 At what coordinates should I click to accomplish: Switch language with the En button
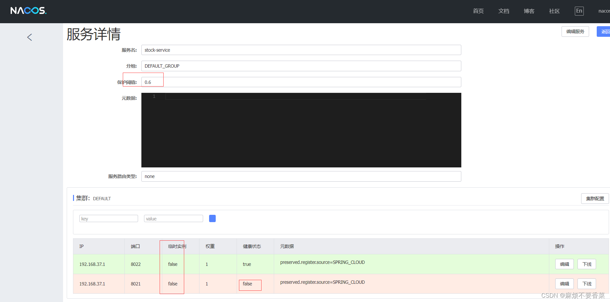tap(579, 11)
